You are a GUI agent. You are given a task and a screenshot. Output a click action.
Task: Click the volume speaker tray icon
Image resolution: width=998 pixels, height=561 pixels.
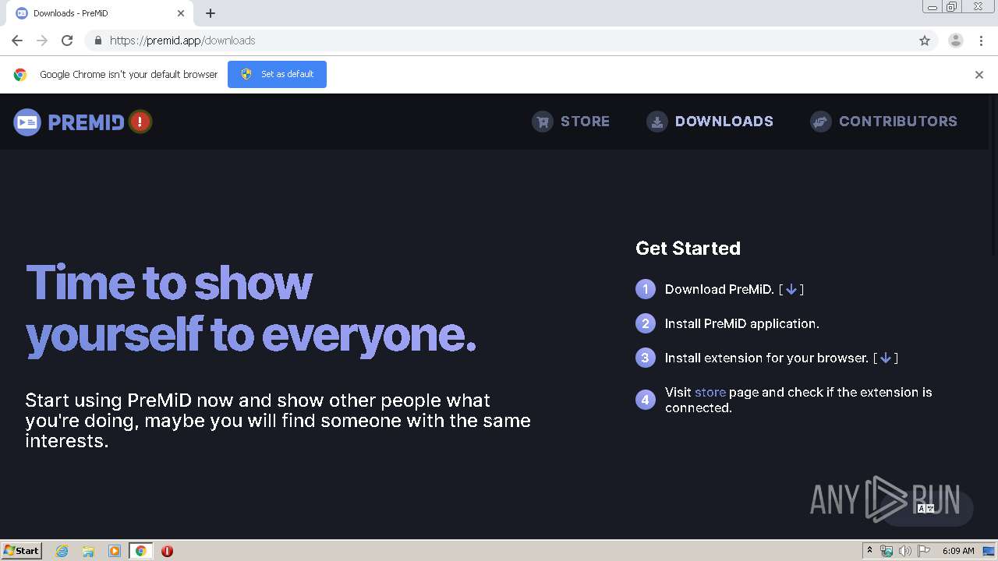[905, 551]
